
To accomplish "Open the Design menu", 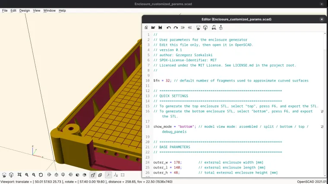I will pyautogui.click(x=25, y=10).
